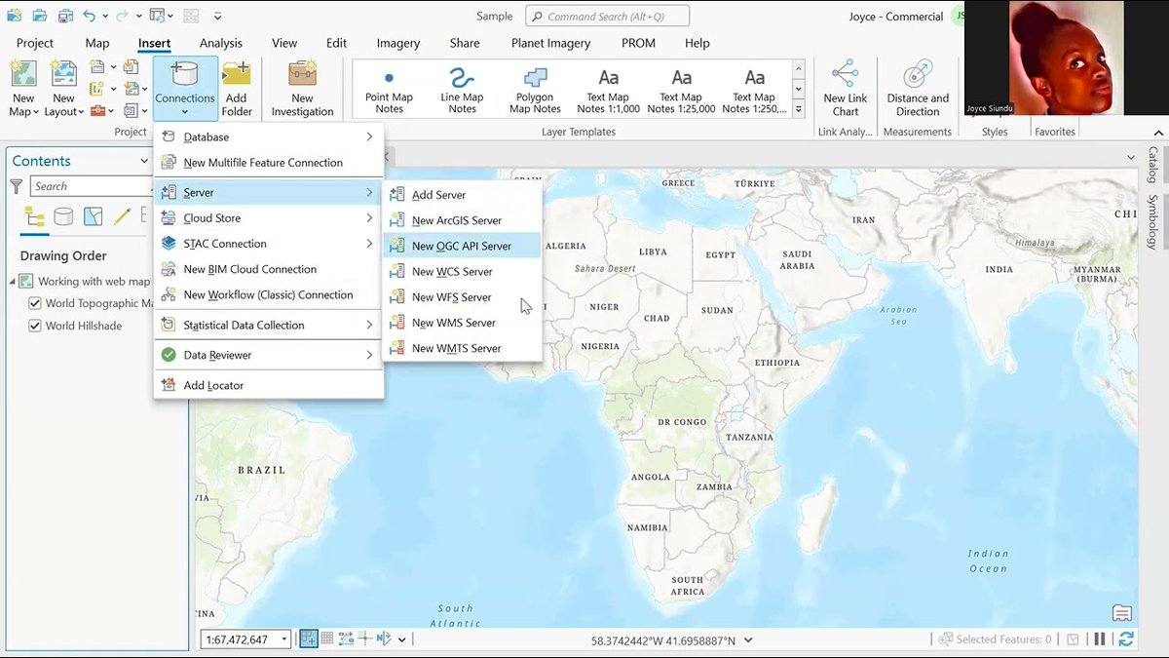
Task: Open the Project tab
Action: [35, 43]
